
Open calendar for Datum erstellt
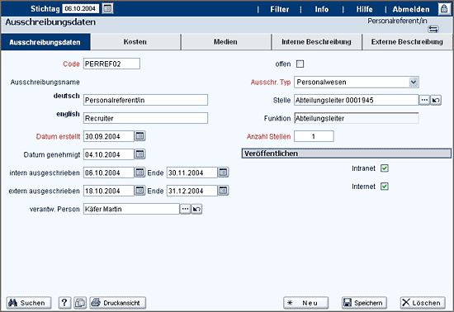[140, 136]
